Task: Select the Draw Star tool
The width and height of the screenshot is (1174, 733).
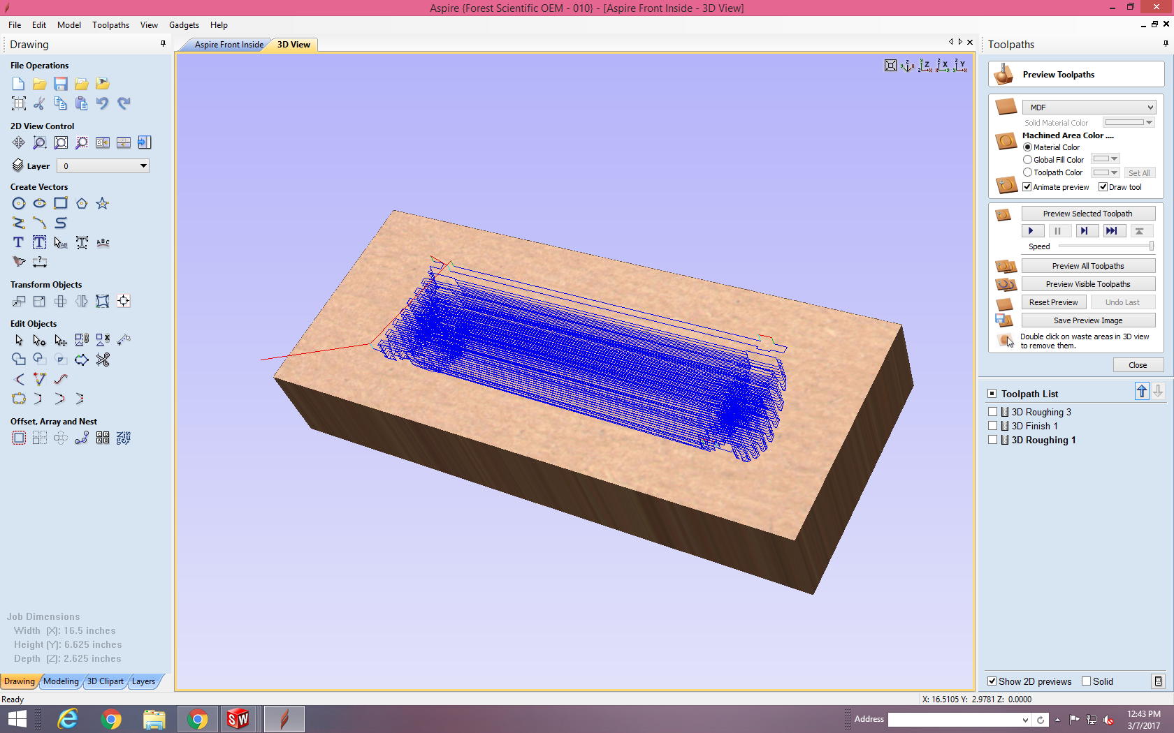Action: point(102,203)
